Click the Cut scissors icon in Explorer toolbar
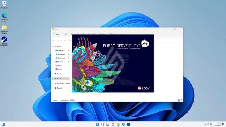Viewport: 226px width, 127px height. point(66,34)
